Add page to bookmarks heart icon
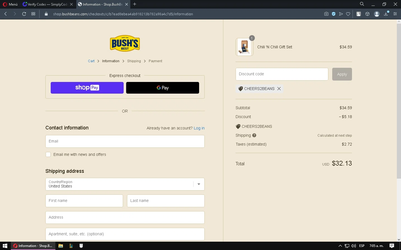401x250 pixels. (x=348, y=14)
